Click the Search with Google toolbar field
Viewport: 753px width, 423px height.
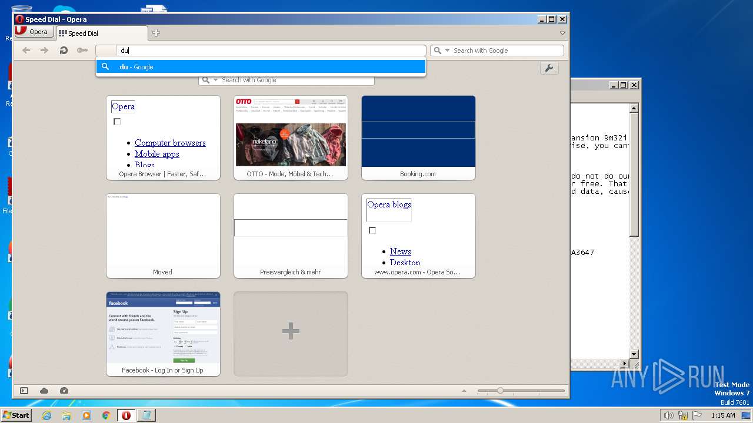[497, 51]
